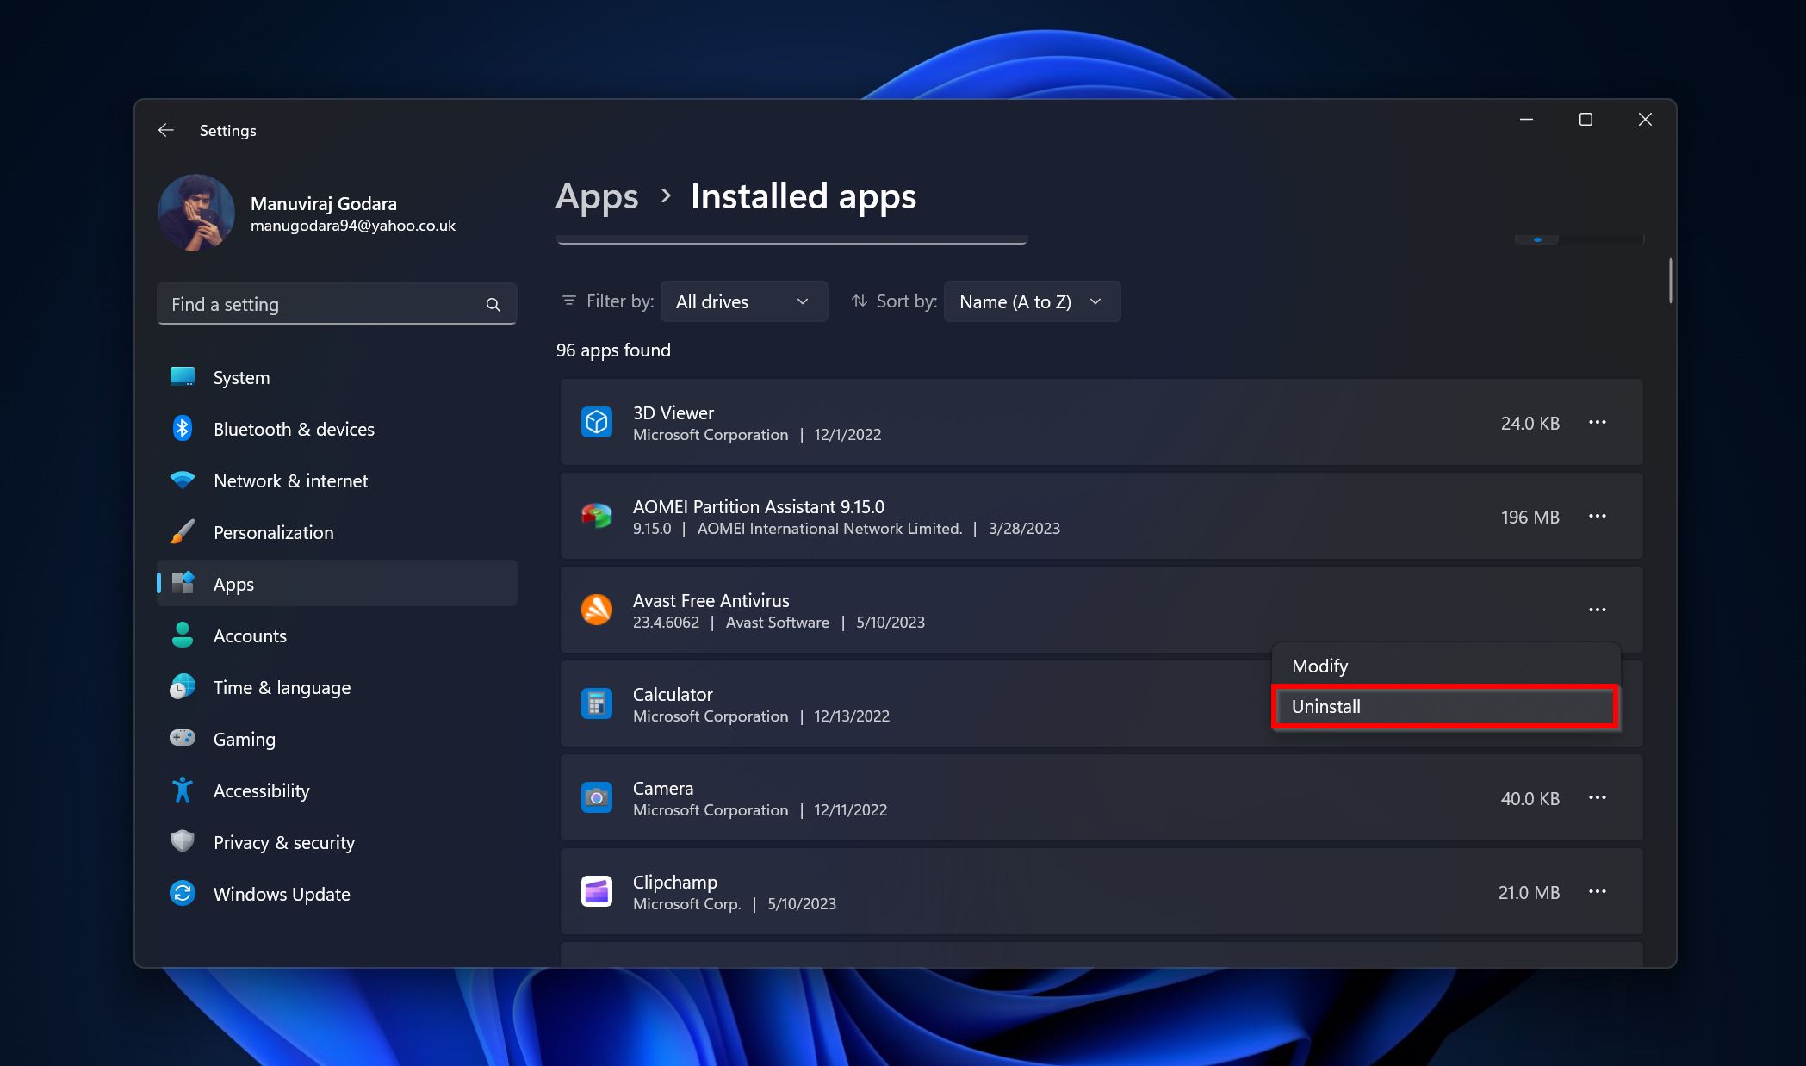Click the Accessibility label in sidebar
This screenshot has height=1066, width=1806.
tap(261, 791)
